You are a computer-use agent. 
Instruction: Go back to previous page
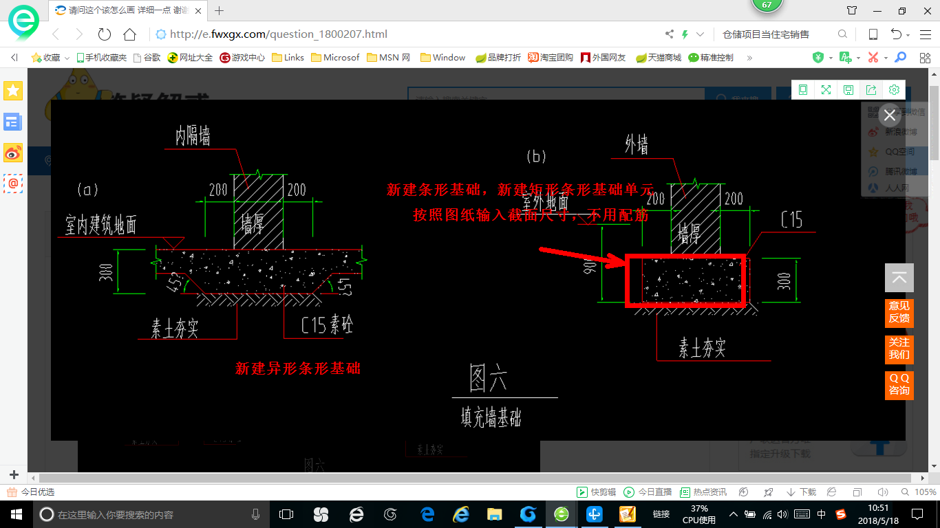(56, 34)
